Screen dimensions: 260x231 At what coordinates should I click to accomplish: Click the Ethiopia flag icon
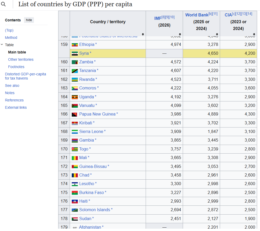click(75, 45)
